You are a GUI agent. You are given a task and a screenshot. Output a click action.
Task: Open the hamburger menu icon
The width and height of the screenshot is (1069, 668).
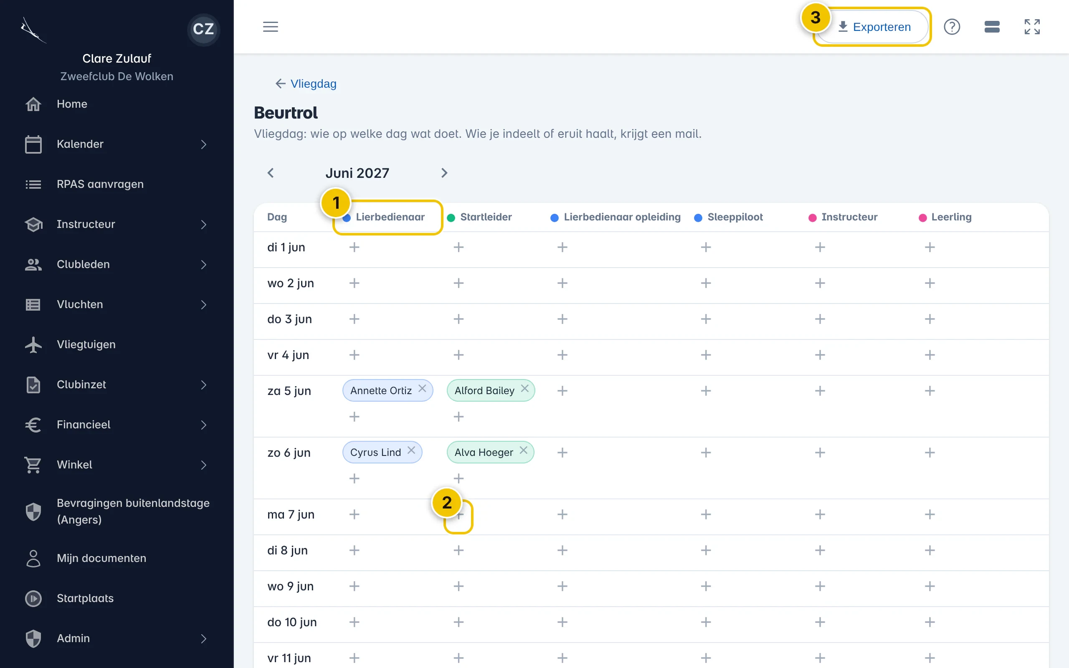(270, 26)
